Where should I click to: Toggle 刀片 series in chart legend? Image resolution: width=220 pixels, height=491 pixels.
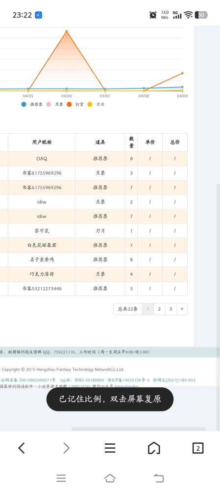coord(96,105)
